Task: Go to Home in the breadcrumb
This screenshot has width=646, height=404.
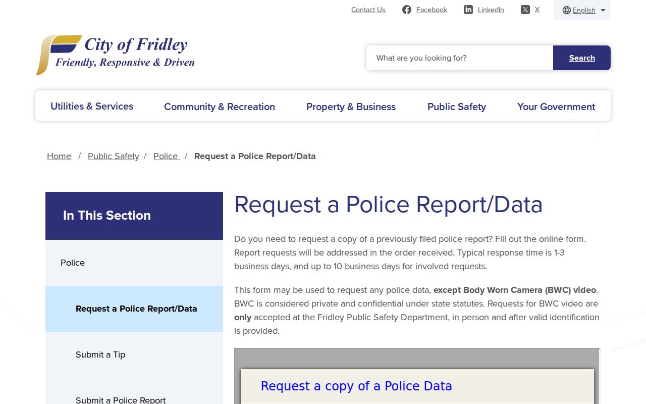Action: [x=59, y=156]
